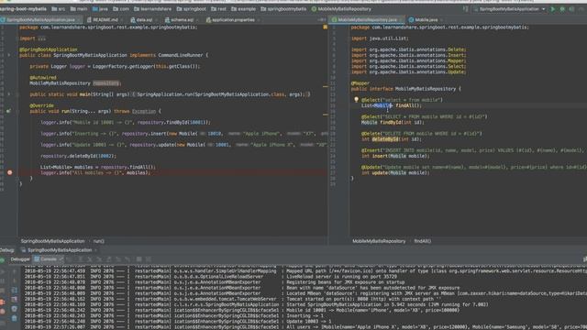This screenshot has height=330, width=587.
Task: Click the learnandshare package breadcrumb
Action: (152, 9)
